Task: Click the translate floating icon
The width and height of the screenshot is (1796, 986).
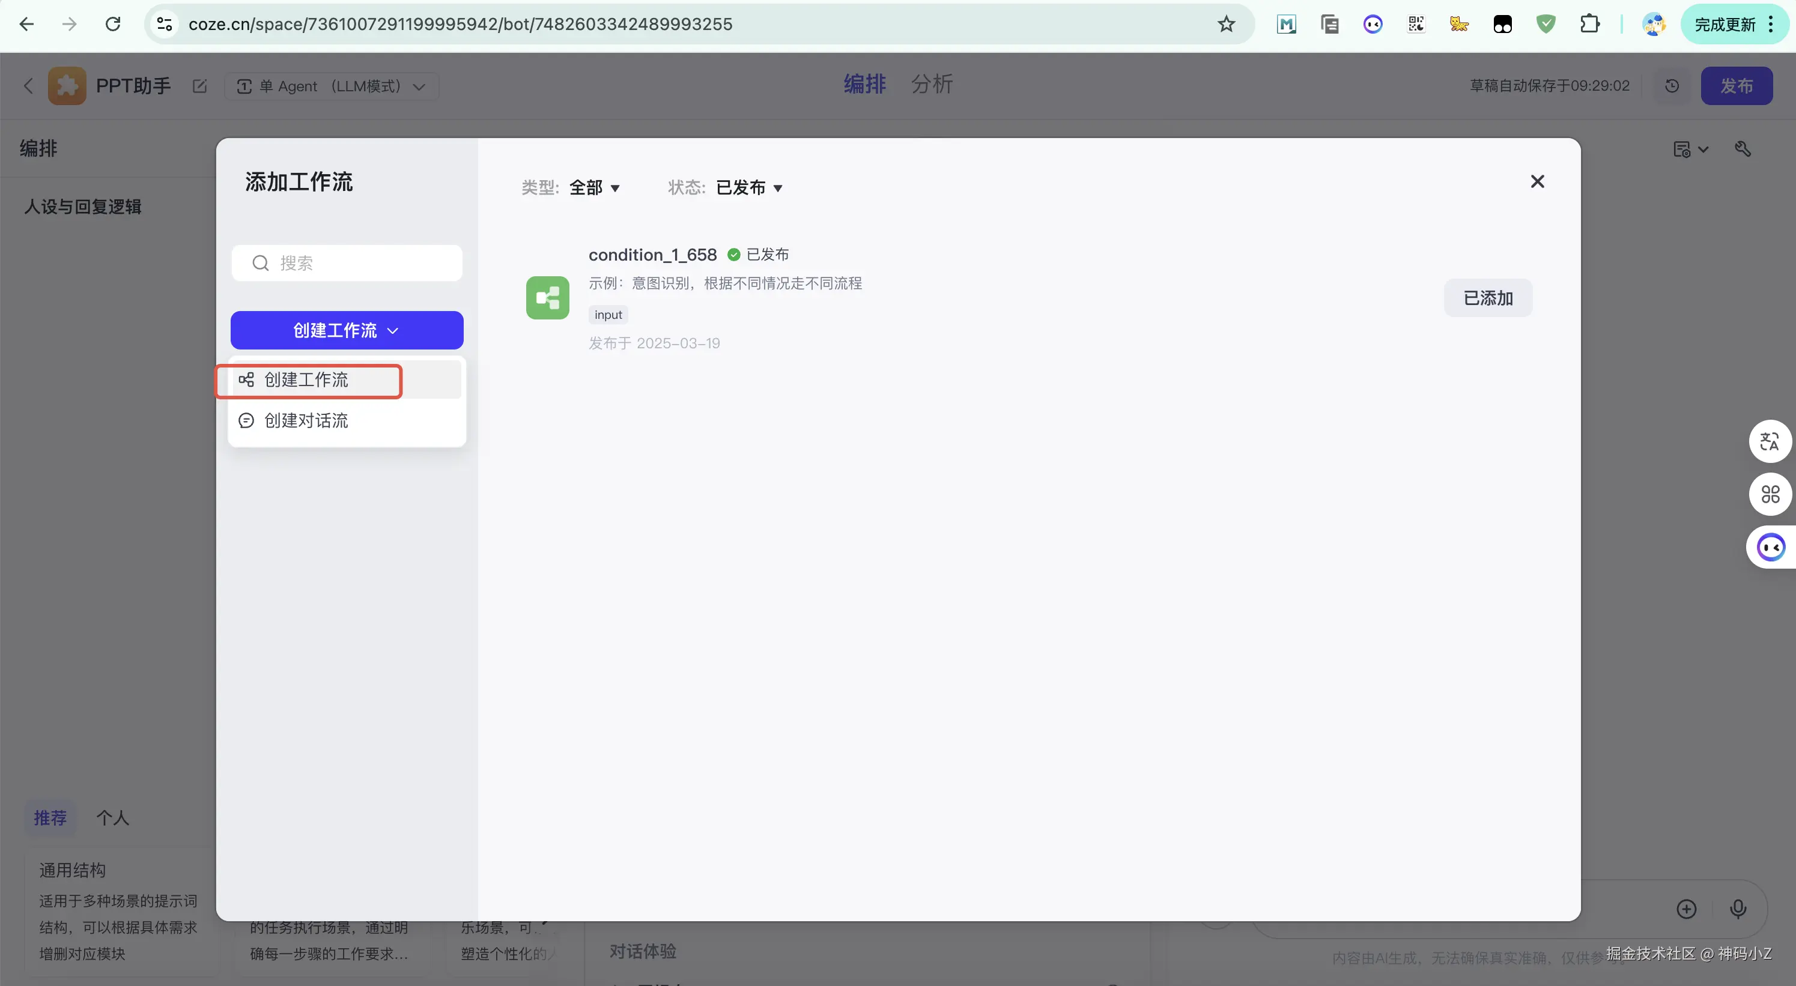Action: 1770,442
